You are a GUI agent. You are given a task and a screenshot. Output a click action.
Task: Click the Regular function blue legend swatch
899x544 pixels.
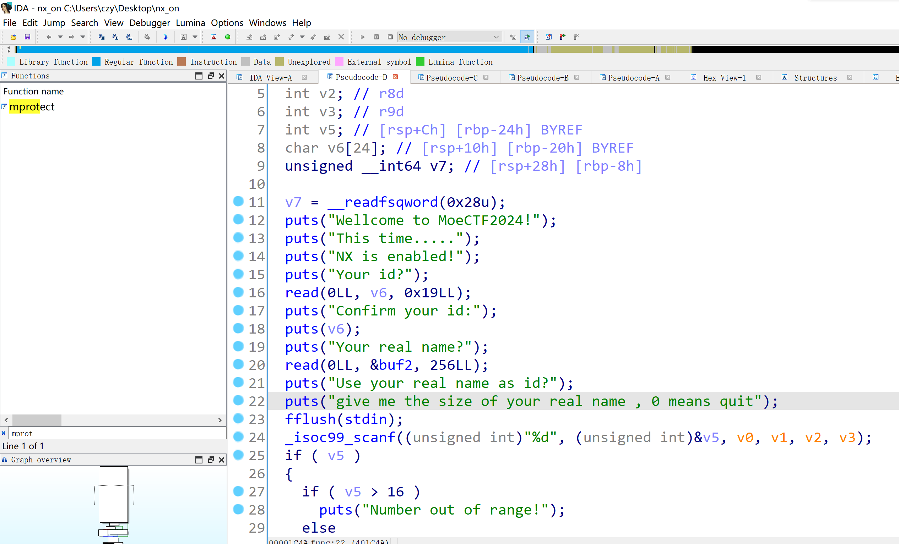pos(96,62)
